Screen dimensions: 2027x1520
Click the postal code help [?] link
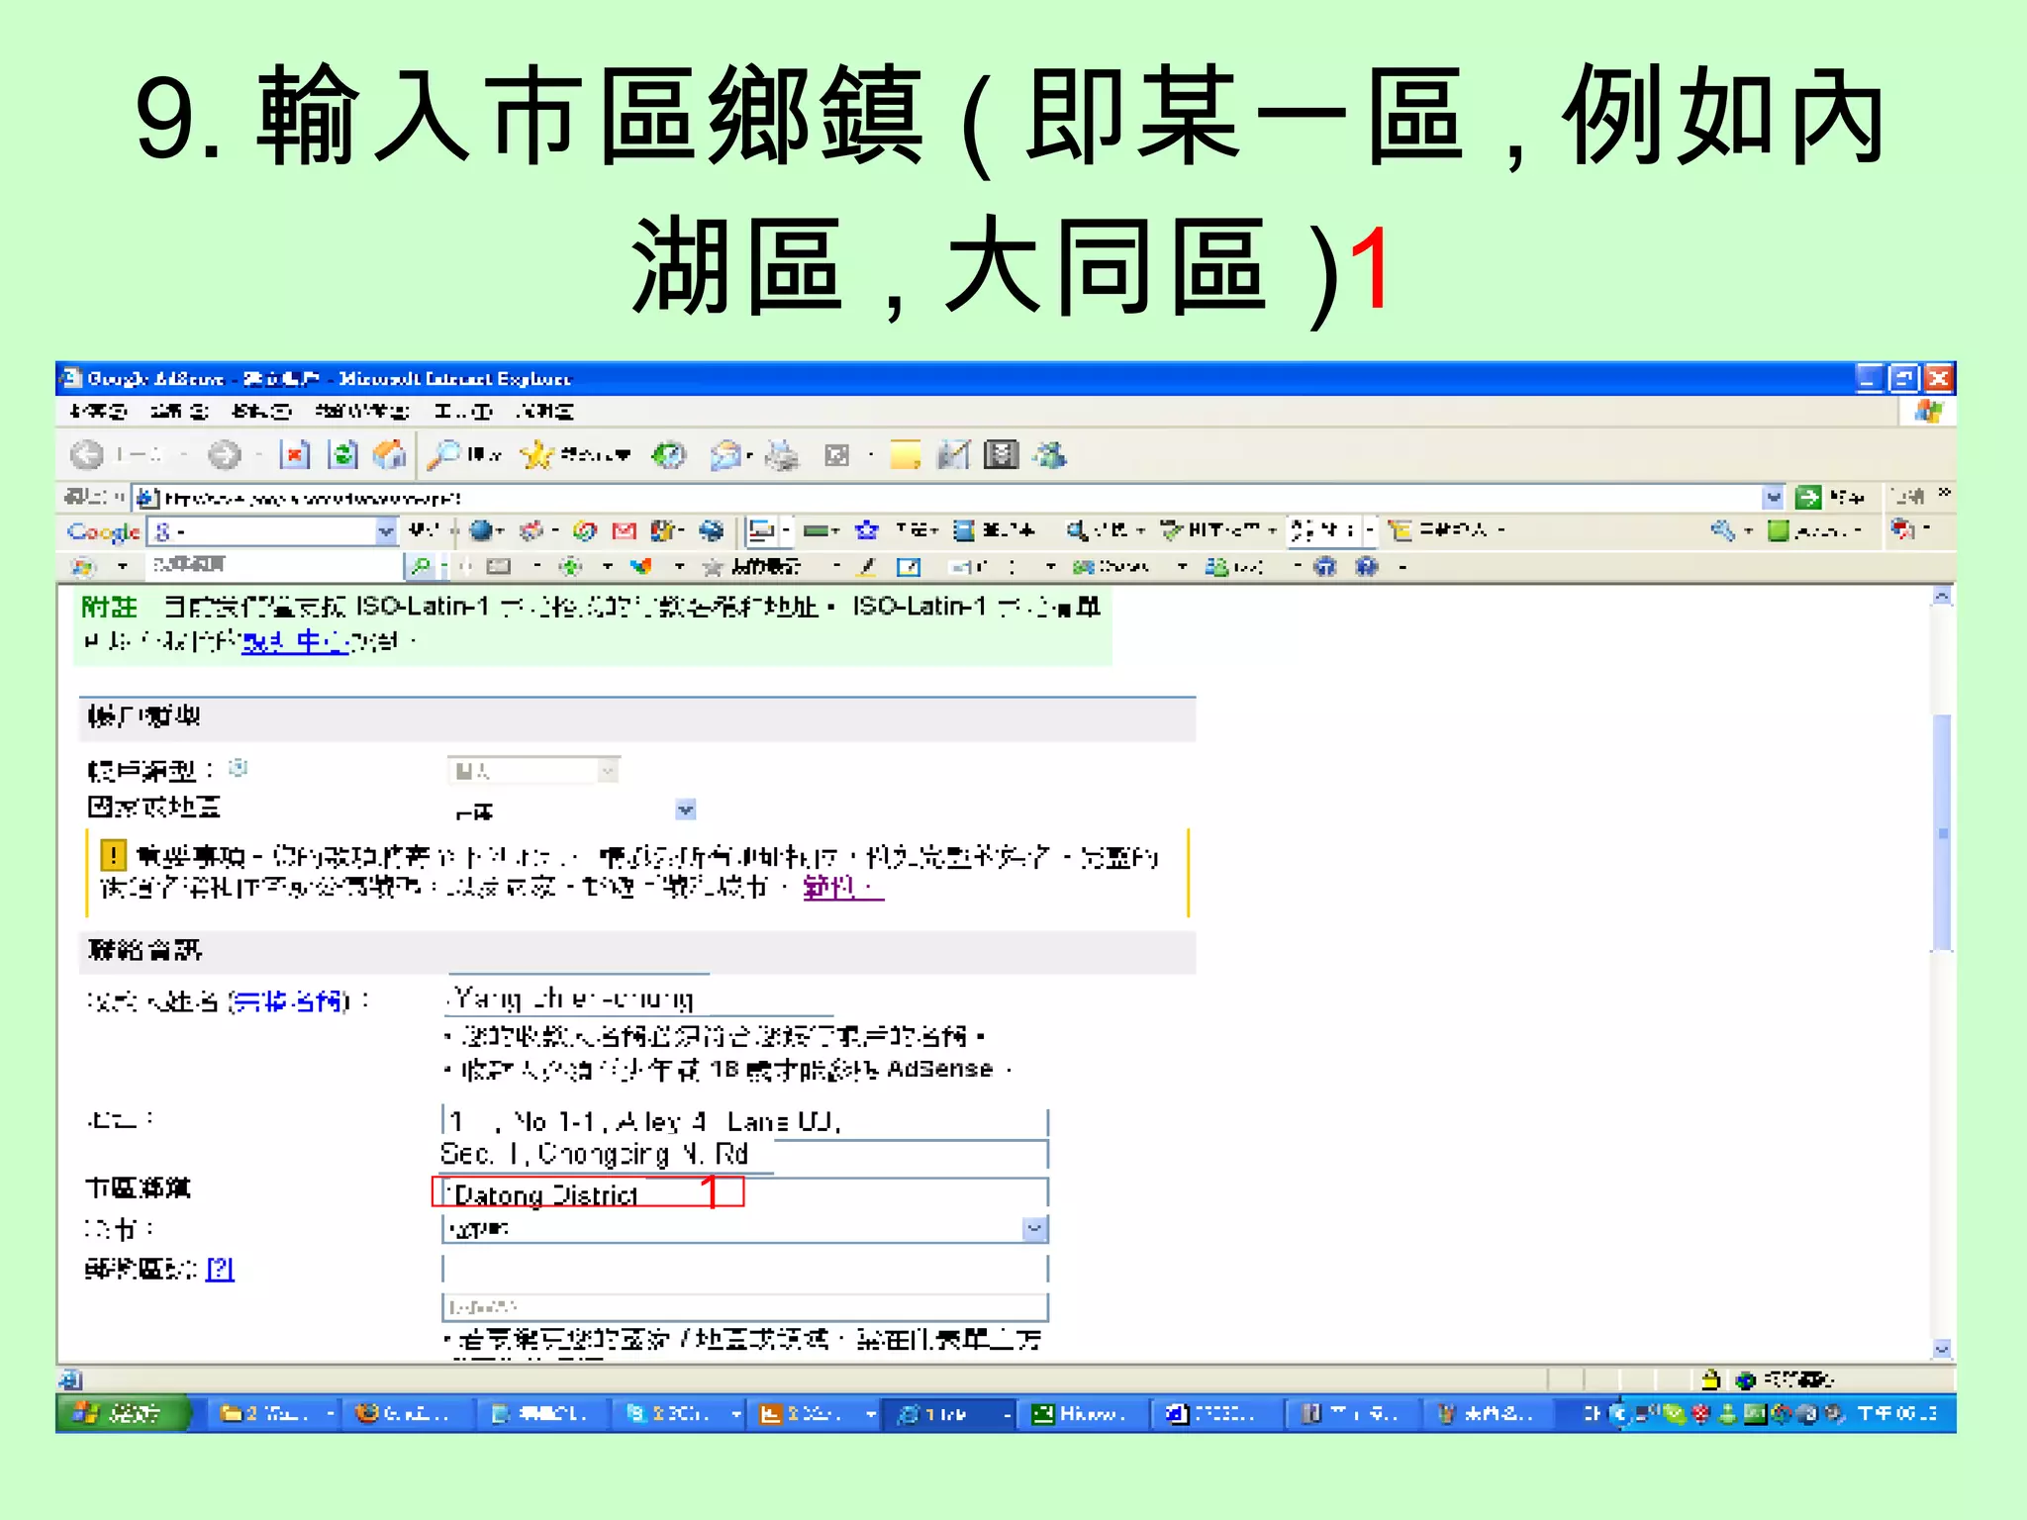(x=220, y=1269)
